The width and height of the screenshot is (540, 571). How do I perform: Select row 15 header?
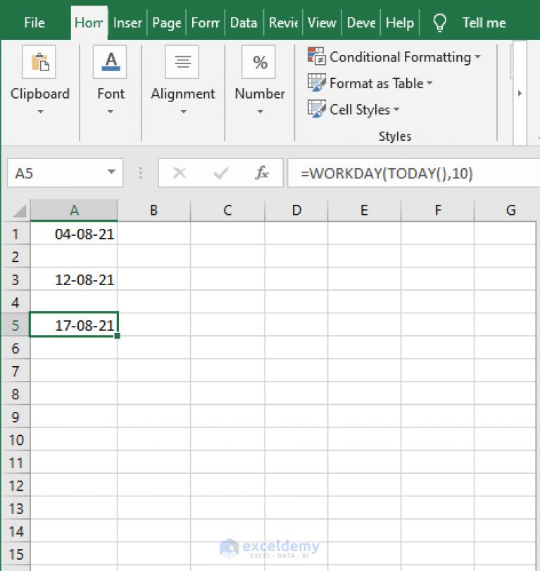(15, 554)
